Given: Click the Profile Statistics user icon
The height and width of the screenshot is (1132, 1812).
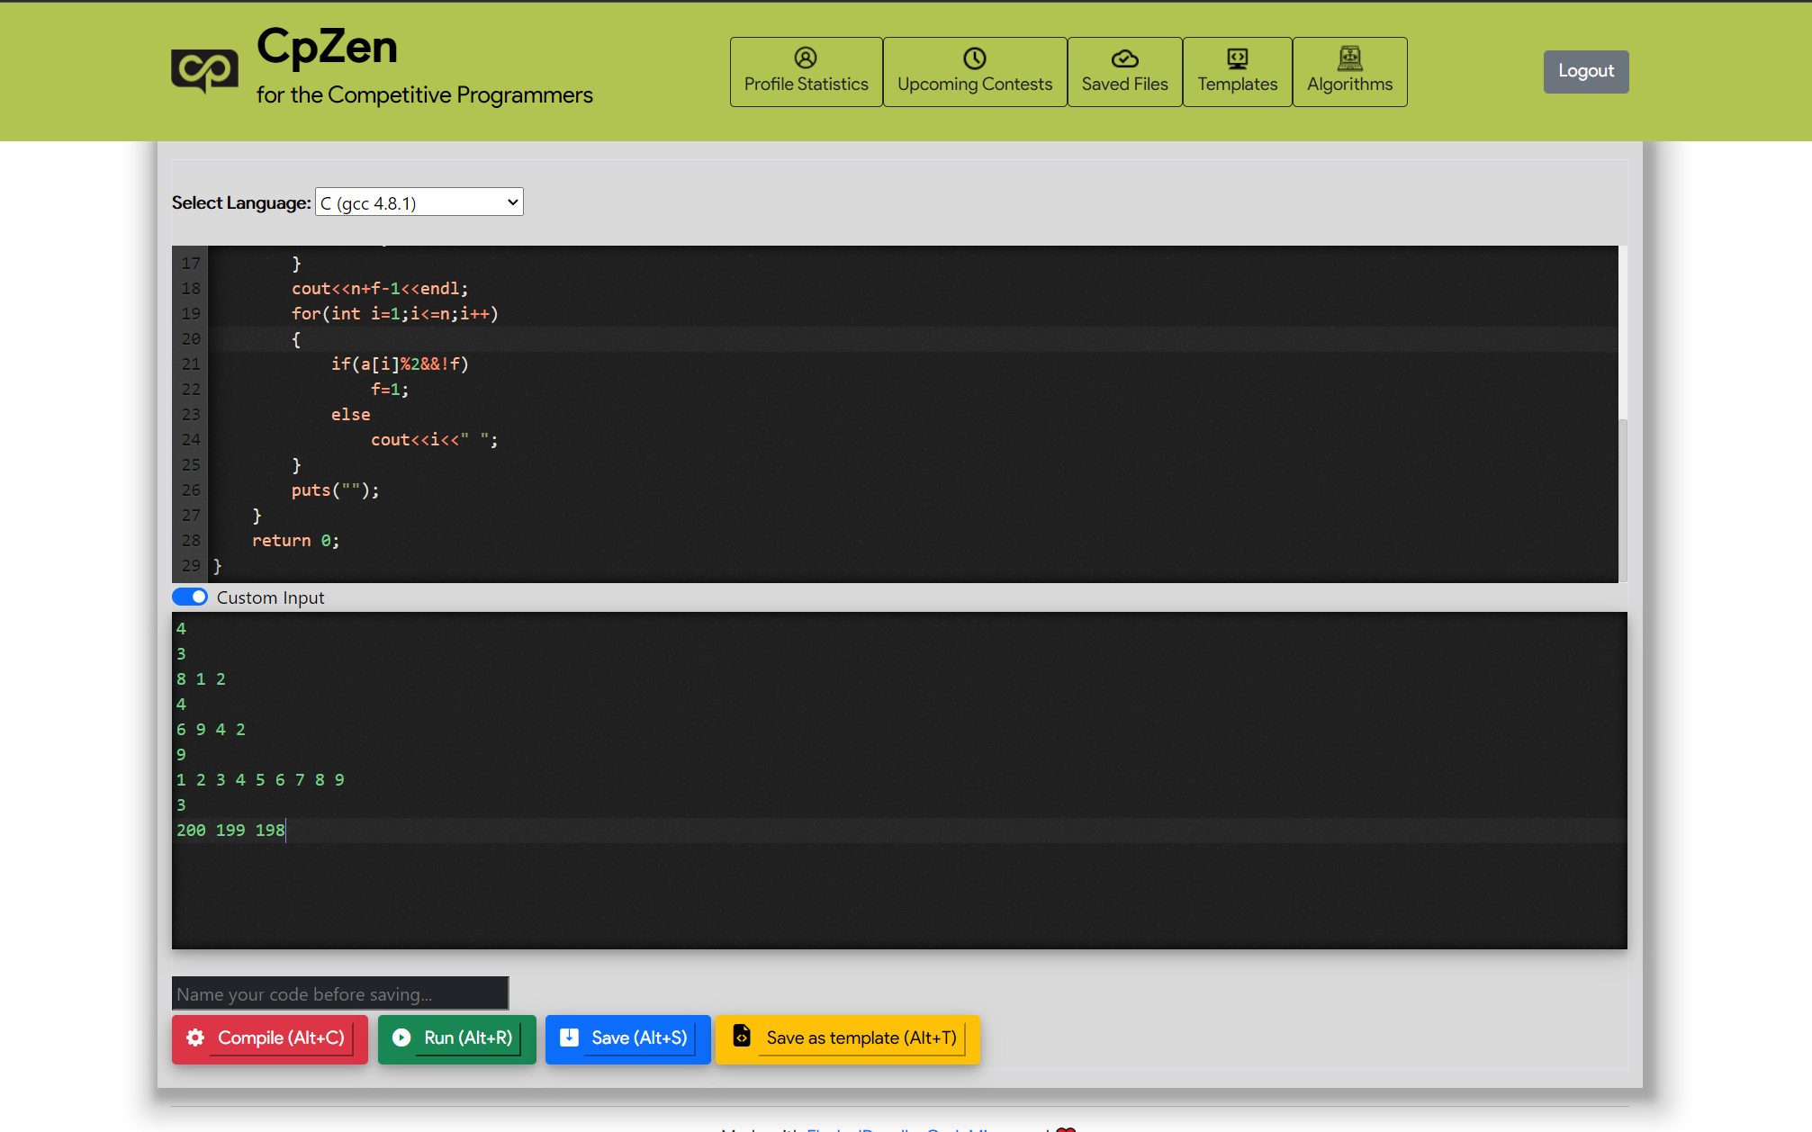Looking at the screenshot, I should [806, 58].
